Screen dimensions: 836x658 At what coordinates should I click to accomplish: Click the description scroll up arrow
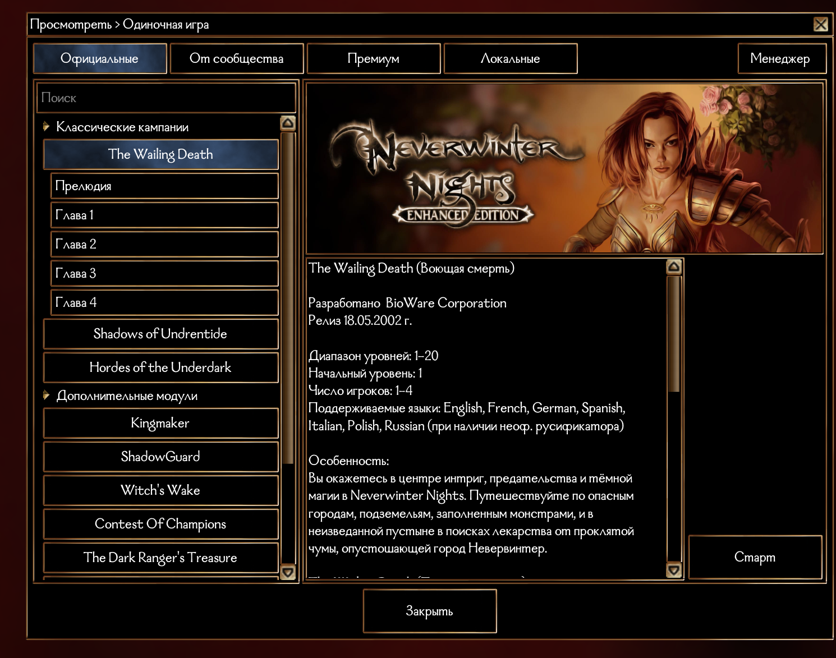(x=674, y=266)
